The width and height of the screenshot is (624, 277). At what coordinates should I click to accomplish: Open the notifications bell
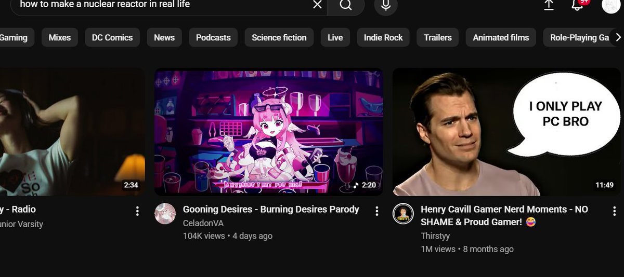coord(577,5)
